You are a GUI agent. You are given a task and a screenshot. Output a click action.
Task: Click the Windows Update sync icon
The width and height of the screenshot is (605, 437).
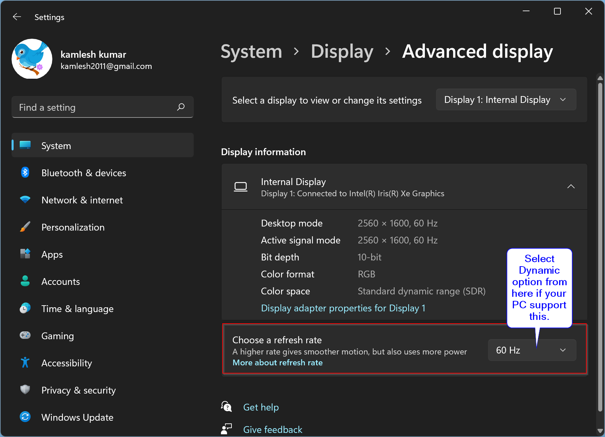click(25, 417)
